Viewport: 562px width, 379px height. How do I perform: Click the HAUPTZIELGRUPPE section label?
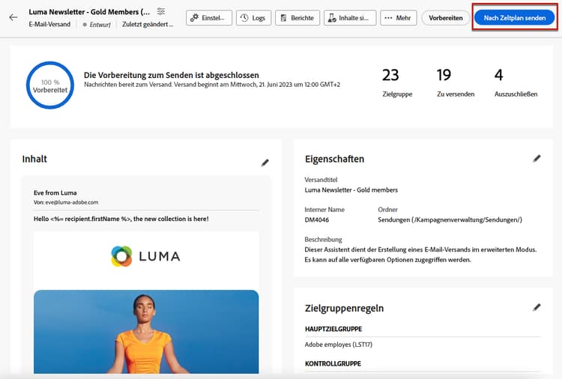click(x=333, y=329)
